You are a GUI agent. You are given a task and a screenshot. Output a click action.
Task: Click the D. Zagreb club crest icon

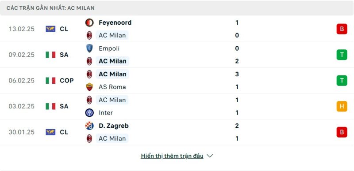coord(89,126)
